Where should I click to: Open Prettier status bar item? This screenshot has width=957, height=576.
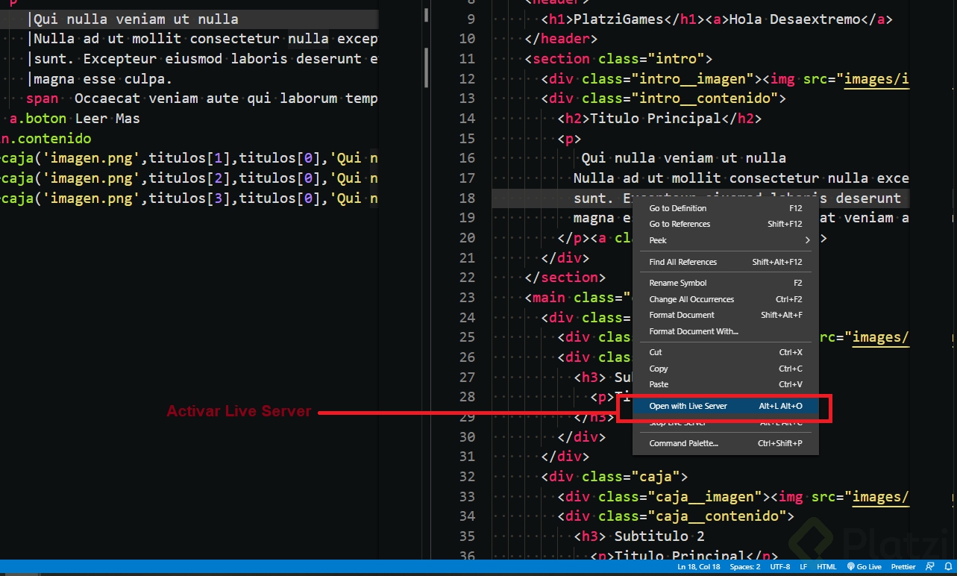[903, 567]
